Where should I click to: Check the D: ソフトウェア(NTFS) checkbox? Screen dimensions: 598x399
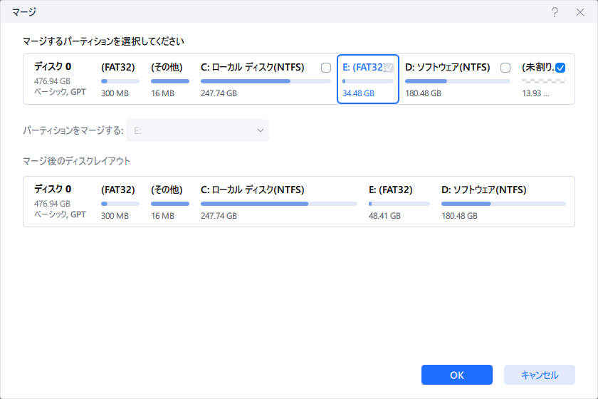pos(505,68)
